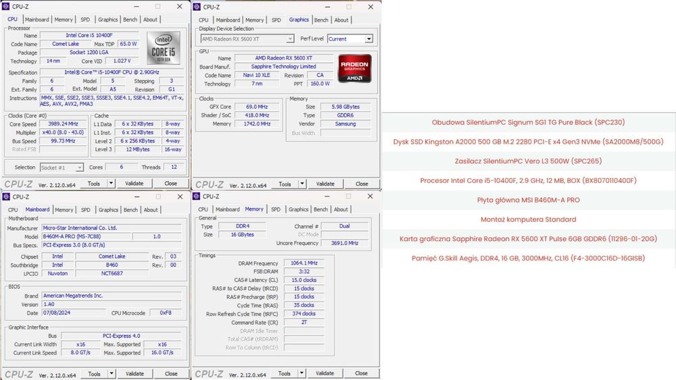Click the Uncore Frequency value 3691.0 MHz
This screenshot has width=676, height=380.
coord(345,243)
